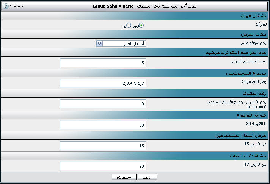270x184 pixels.
Task: Click the topic title field containing 30
Action: (103, 125)
